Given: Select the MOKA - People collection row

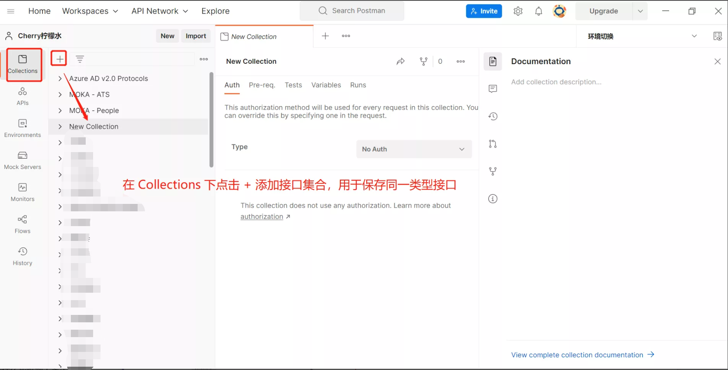Looking at the screenshot, I should pos(129,111).
